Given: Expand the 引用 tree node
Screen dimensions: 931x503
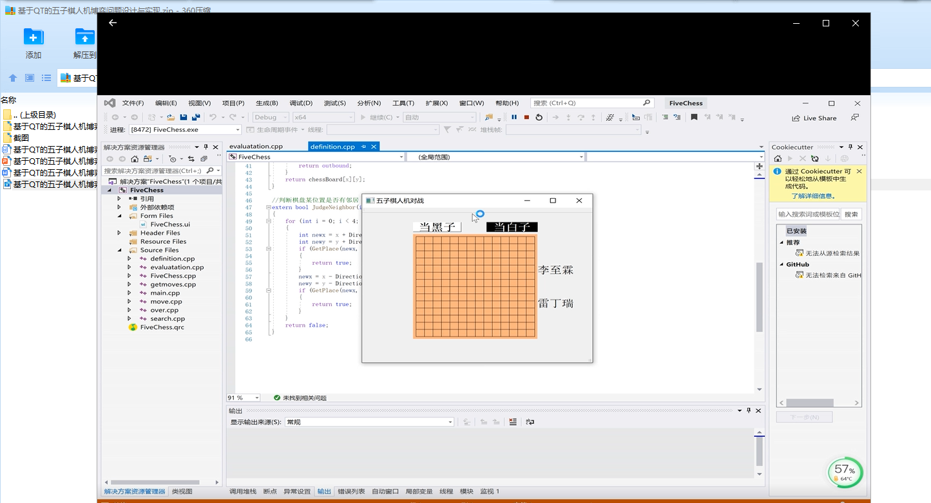Looking at the screenshot, I should (119, 199).
